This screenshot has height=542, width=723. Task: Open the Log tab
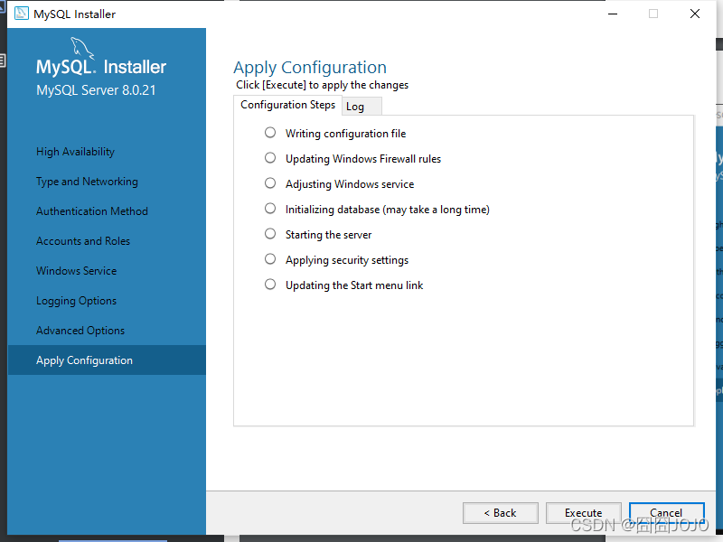(361, 107)
